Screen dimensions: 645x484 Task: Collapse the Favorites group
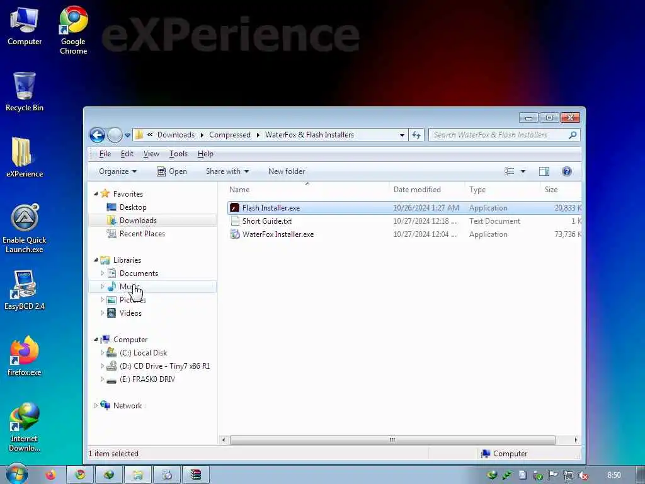coord(96,194)
